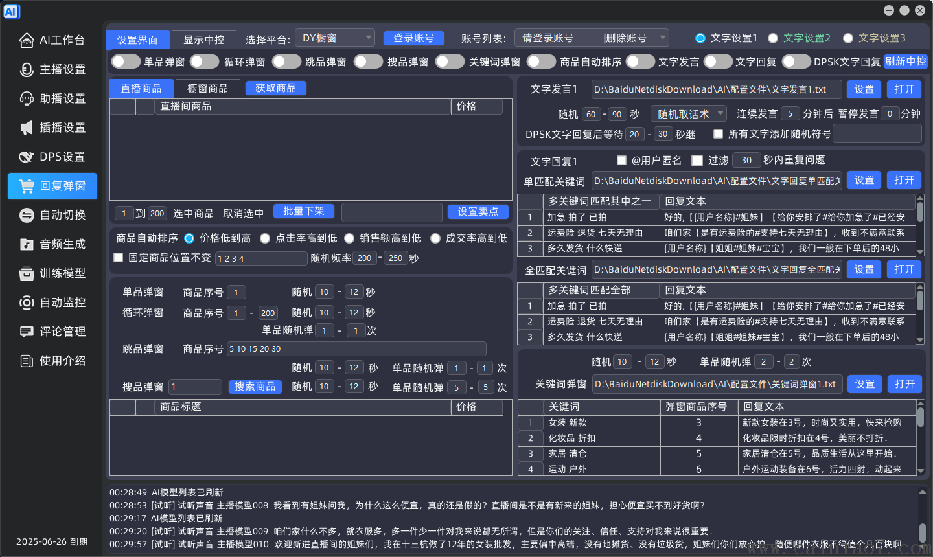Click the DPS设置 sidebar icon
The image size is (933, 557).
(52, 156)
